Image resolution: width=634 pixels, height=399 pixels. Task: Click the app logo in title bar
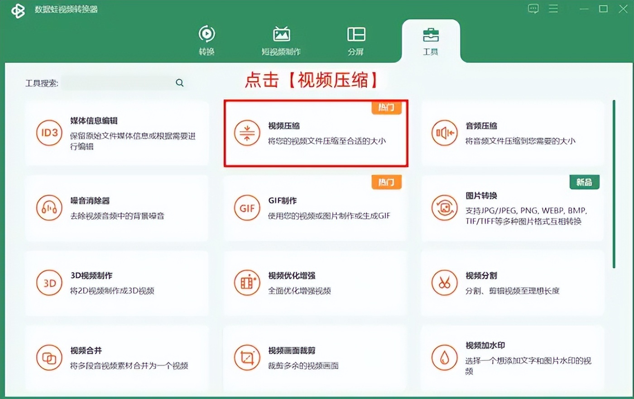pyautogui.click(x=19, y=10)
